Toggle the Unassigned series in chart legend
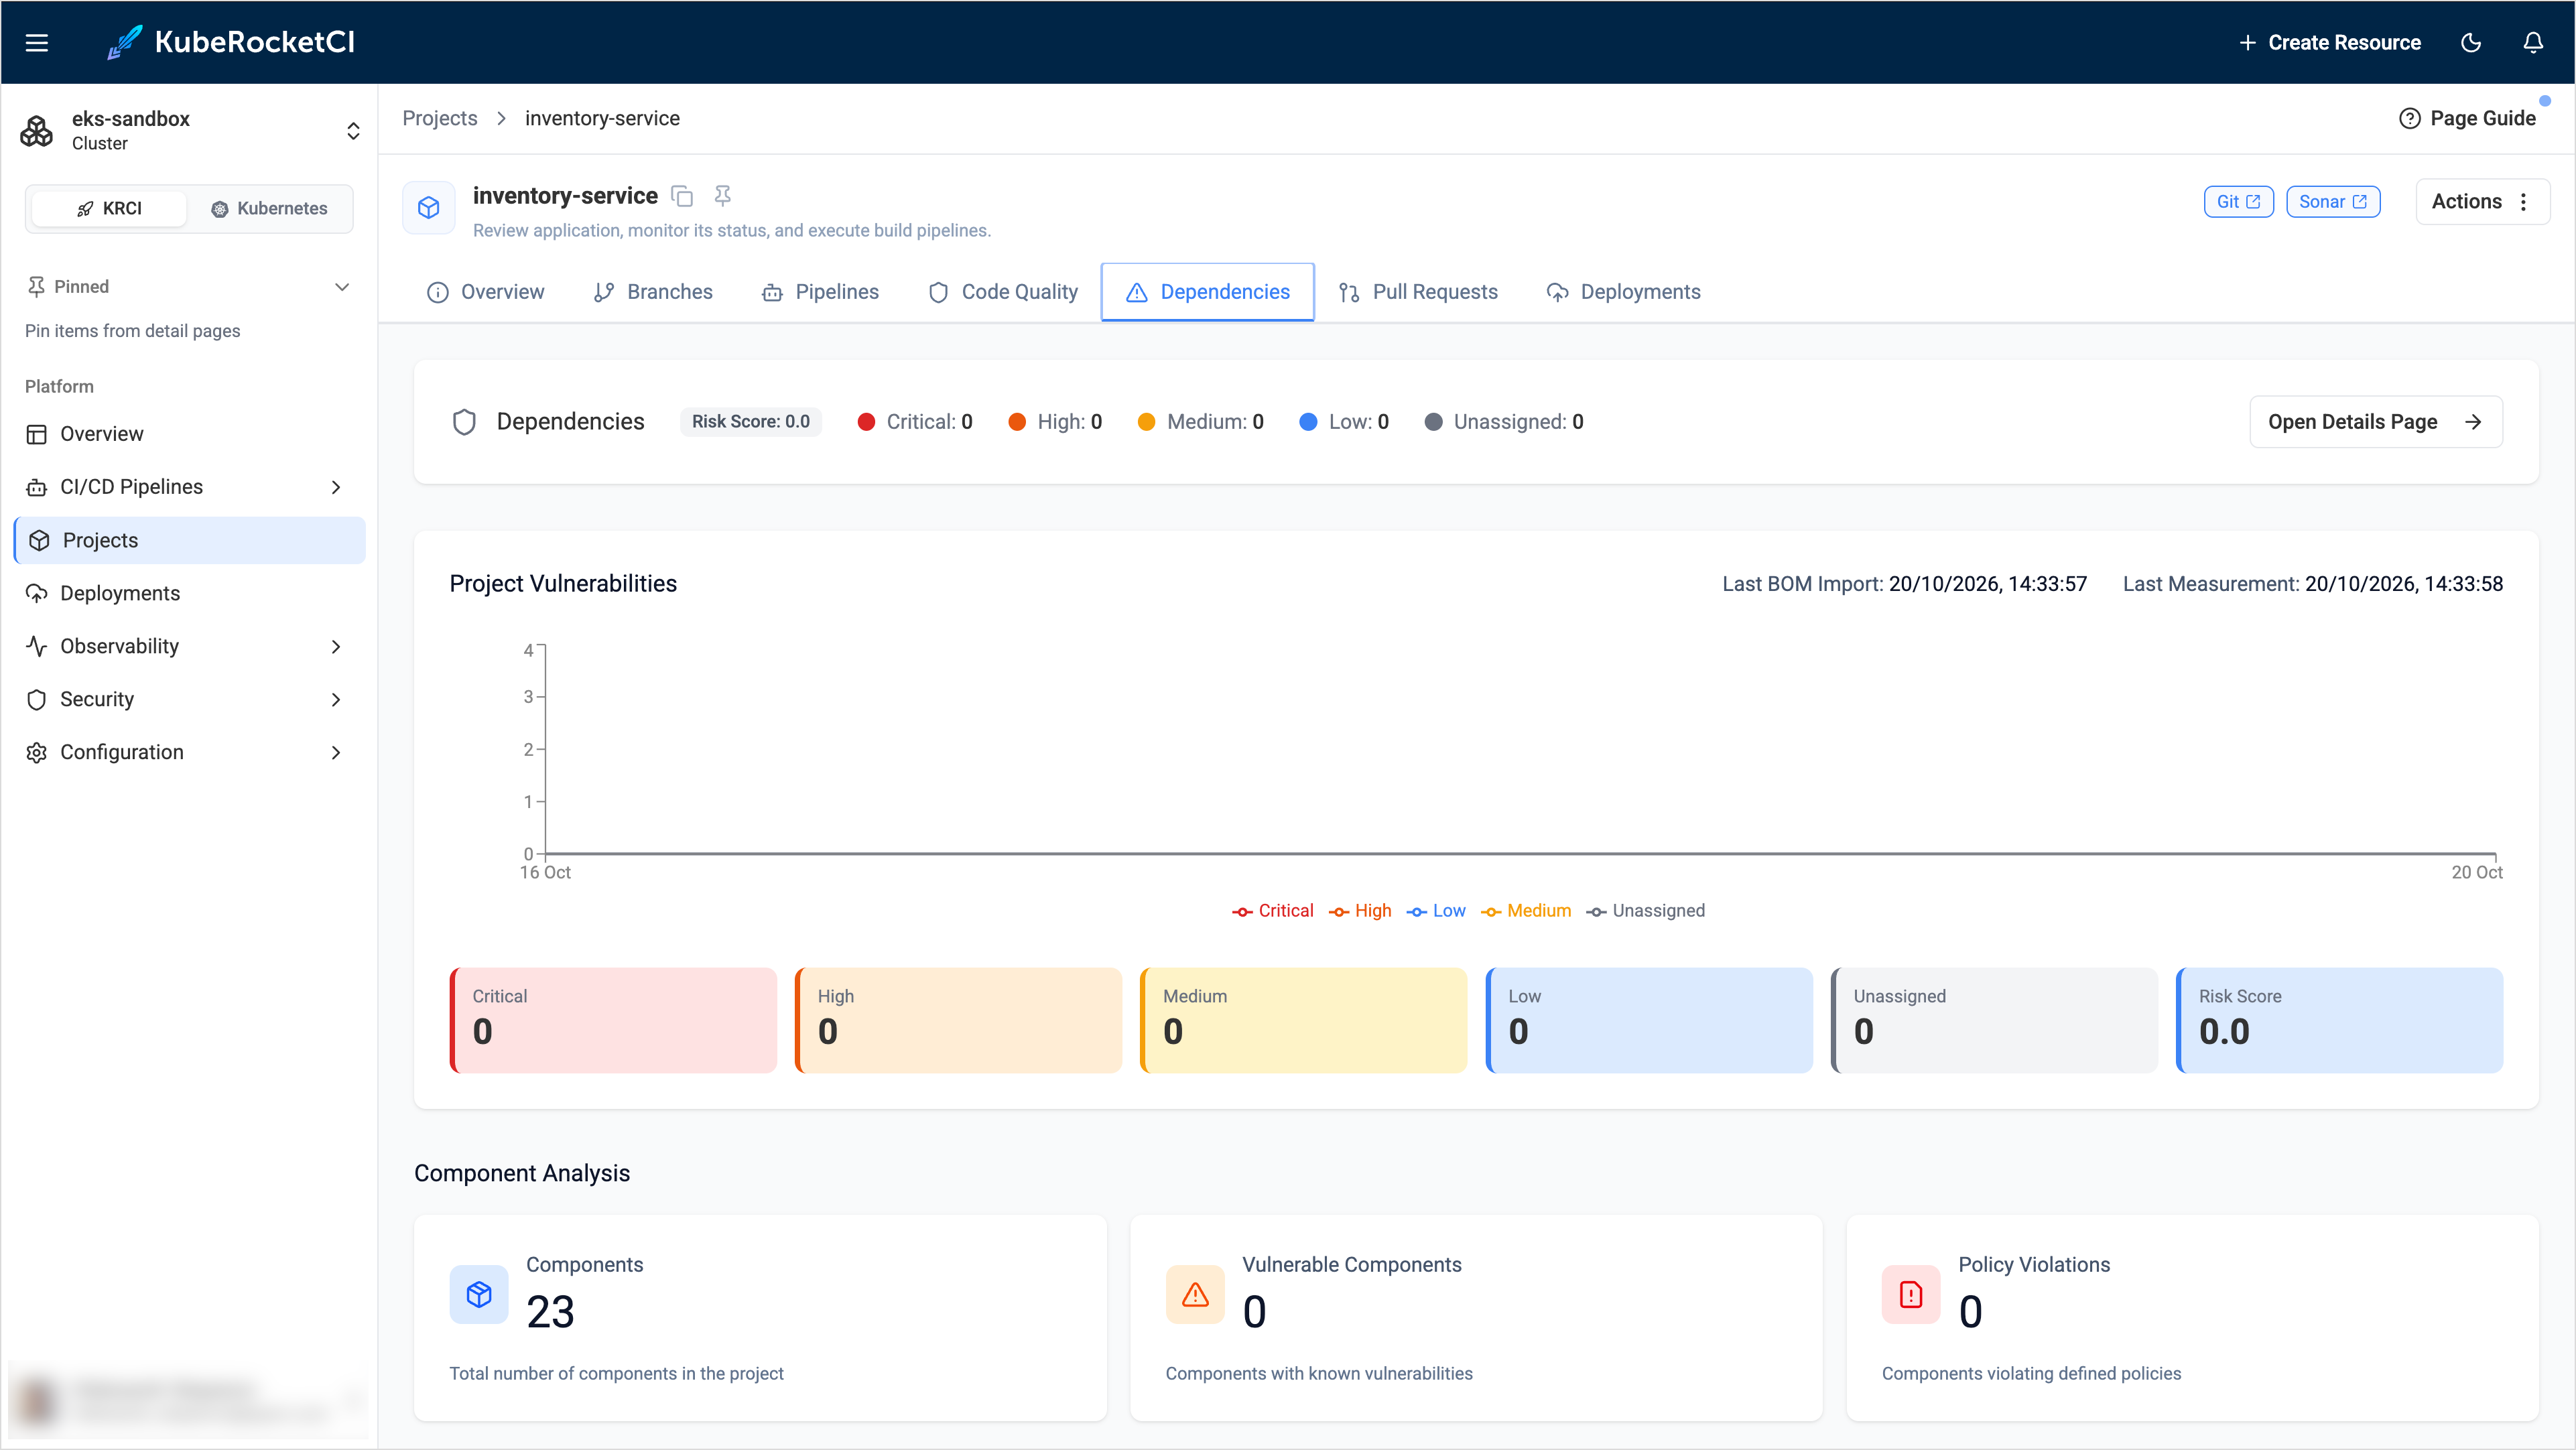2576x1450 pixels. [x=1645, y=910]
